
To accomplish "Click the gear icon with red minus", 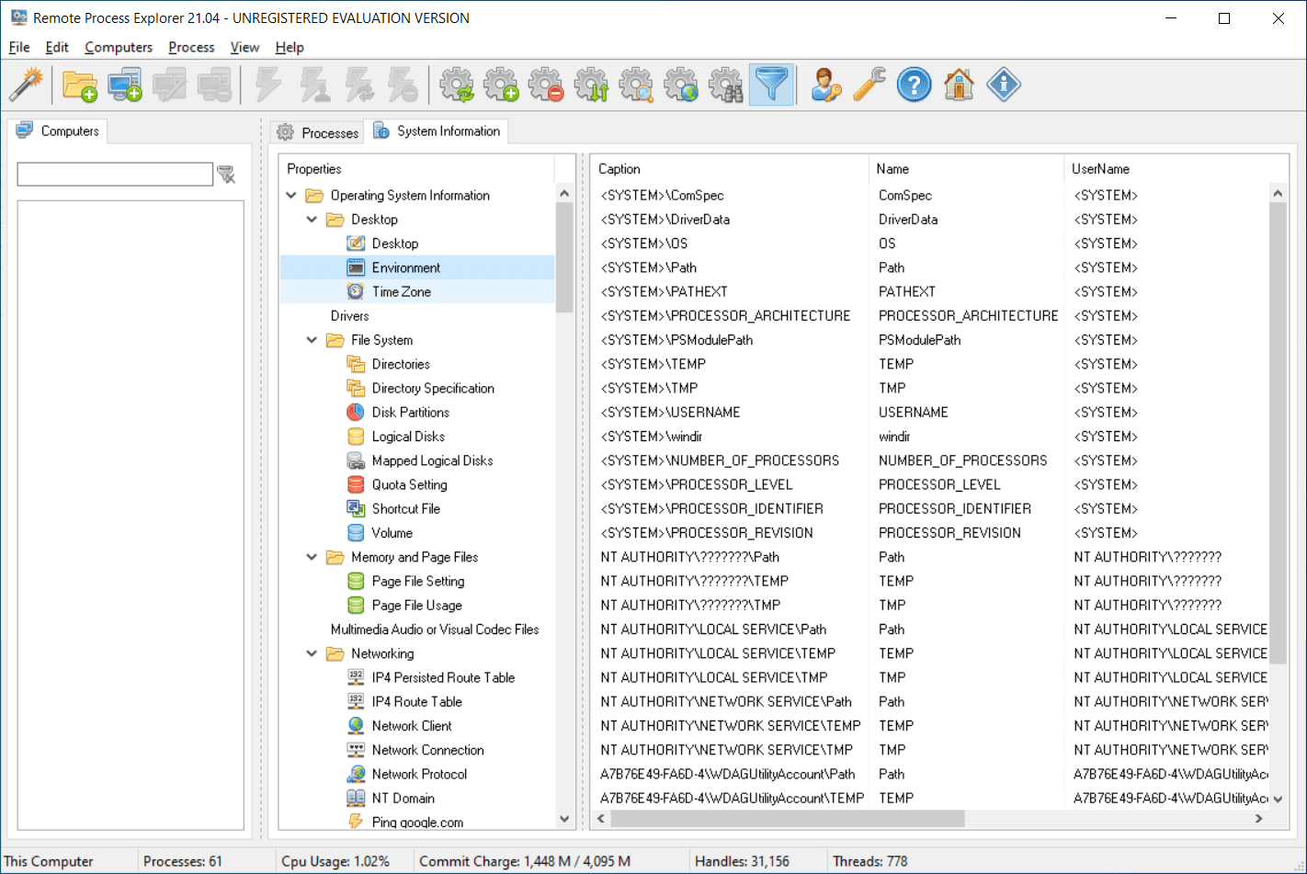I will click(x=547, y=85).
